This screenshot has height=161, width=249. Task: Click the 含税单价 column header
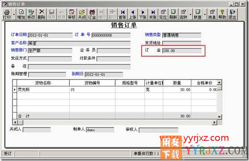click(204, 83)
